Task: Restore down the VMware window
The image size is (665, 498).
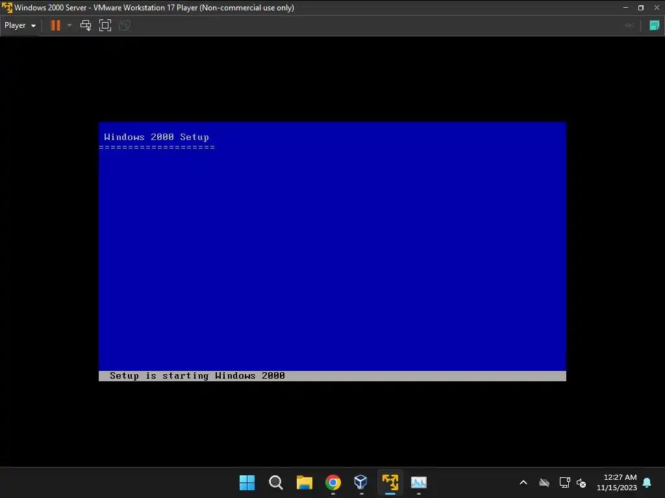Action: [641, 8]
